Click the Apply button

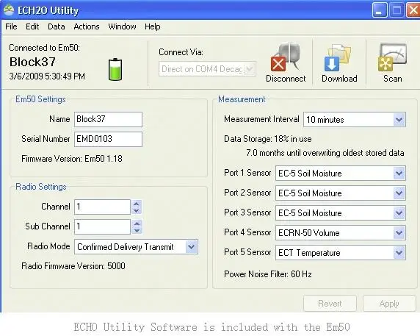point(389,304)
